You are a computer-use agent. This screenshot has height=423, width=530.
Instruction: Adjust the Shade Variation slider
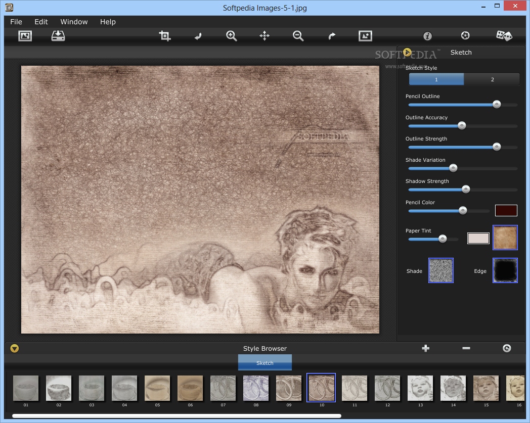coord(453,168)
